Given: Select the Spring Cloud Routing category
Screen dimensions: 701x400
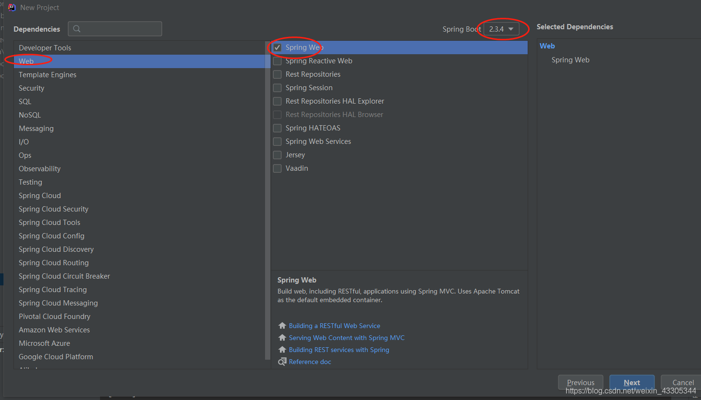Looking at the screenshot, I should (139, 263).
